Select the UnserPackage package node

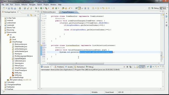click(x=17, y=42)
